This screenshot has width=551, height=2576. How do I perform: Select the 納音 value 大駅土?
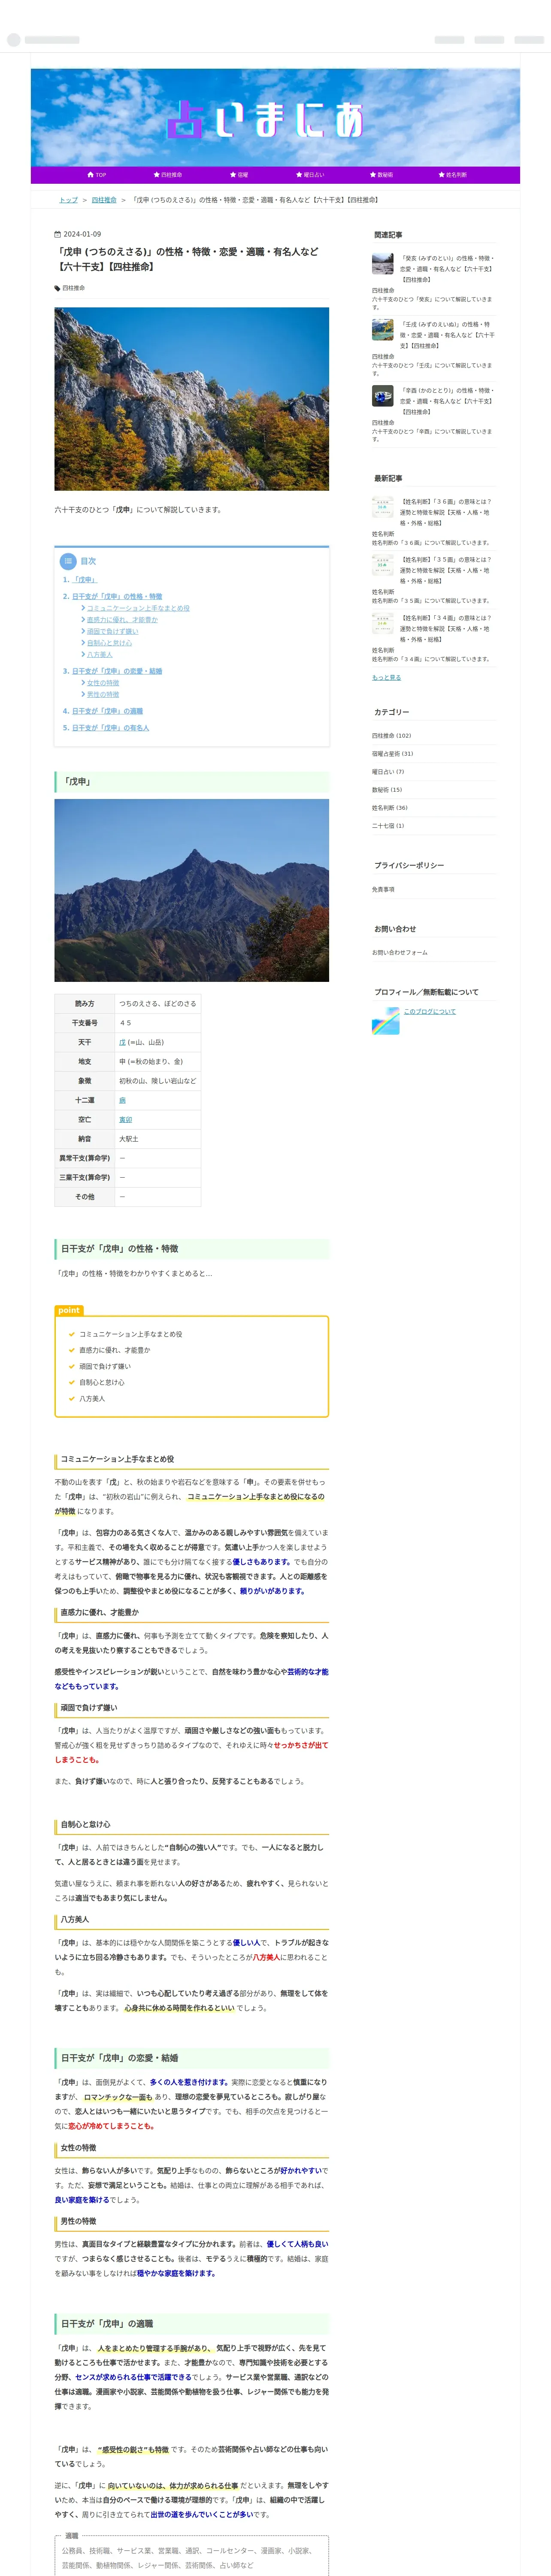pyautogui.click(x=129, y=1139)
